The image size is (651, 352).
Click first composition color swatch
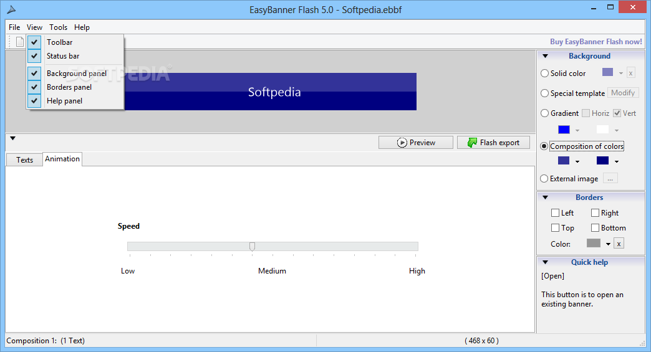tap(564, 161)
